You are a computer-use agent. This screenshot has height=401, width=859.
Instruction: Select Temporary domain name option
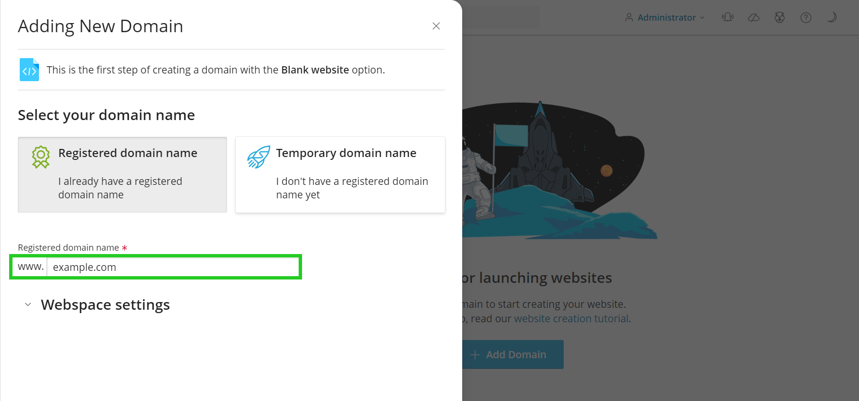pyautogui.click(x=340, y=175)
